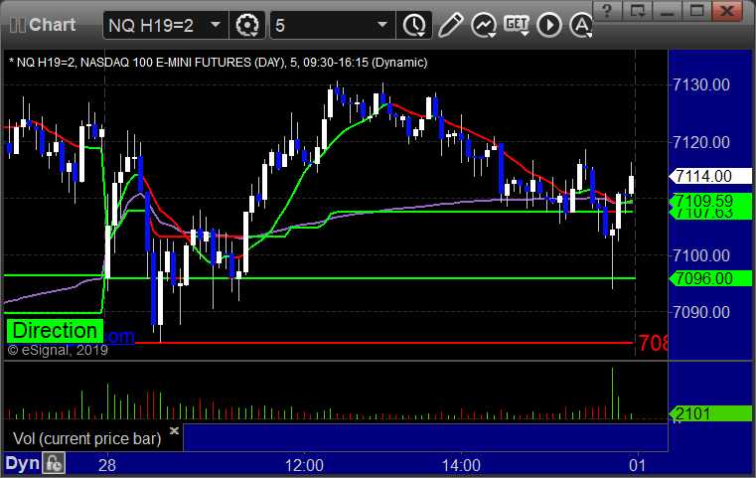Viewport: 756px width, 478px height.
Task: Click the Chart window grip icon
Action: click(x=17, y=25)
